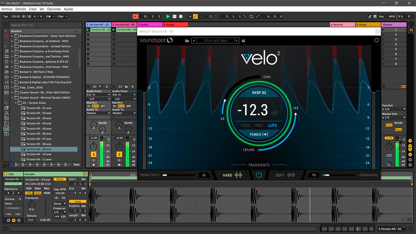Click the clip Edit button
This screenshot has height=234, width=416.
tap(29, 189)
